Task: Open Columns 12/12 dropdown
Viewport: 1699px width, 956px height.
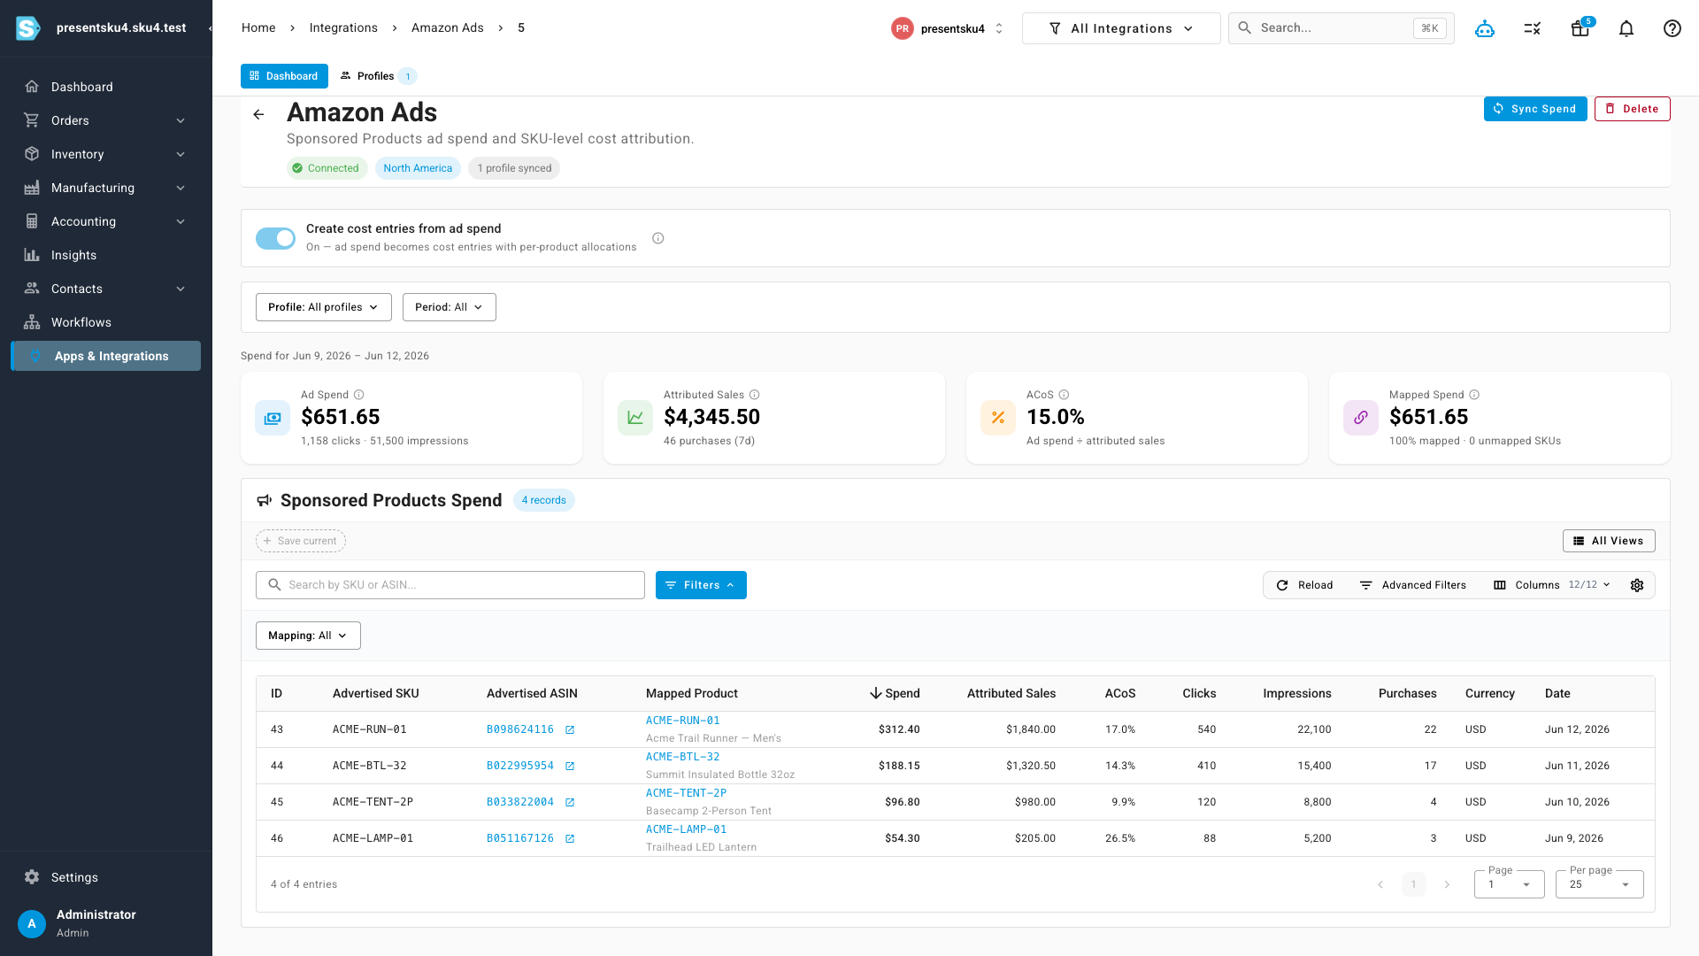Action: pyautogui.click(x=1552, y=585)
